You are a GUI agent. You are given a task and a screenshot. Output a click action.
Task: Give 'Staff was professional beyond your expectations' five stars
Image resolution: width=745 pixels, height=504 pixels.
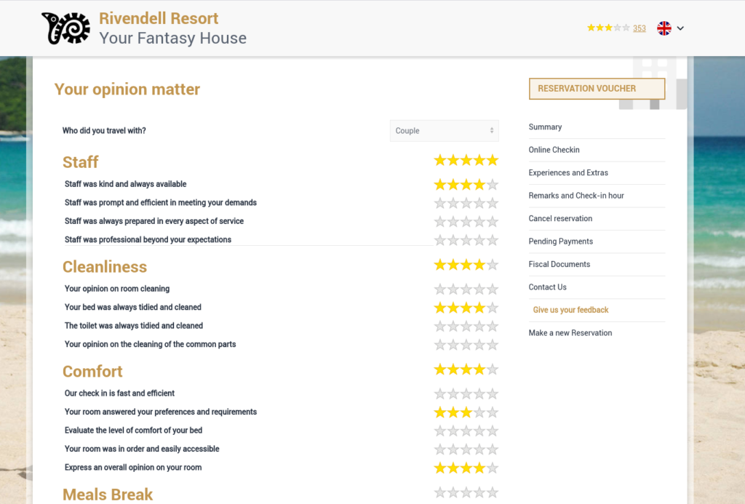[493, 240]
